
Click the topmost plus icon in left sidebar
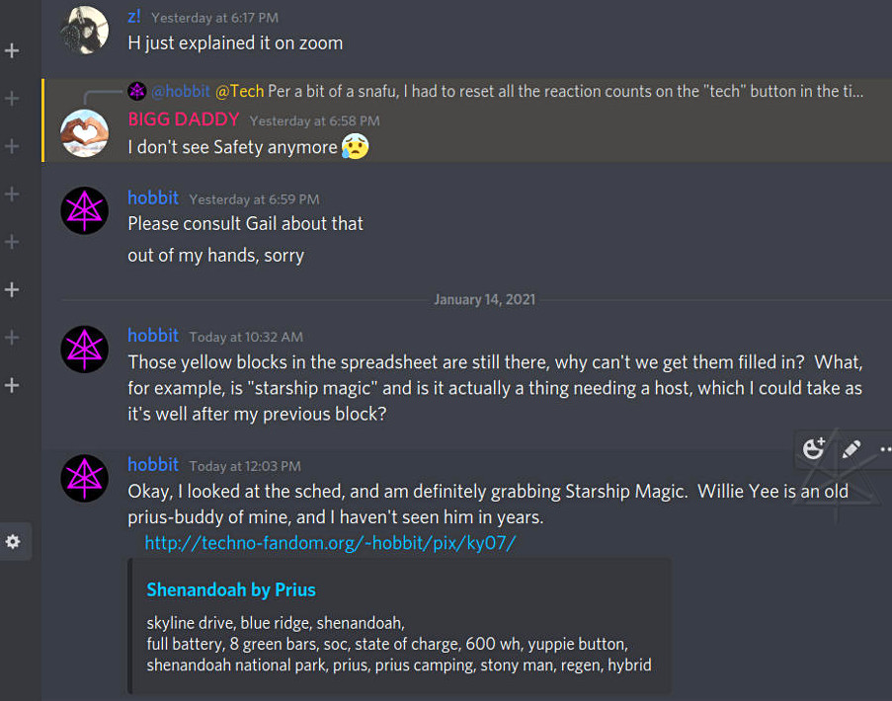pos(13,50)
